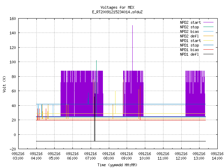Image resolution: width=224 pixels, height=168 pixels.
Task: Click the 'NPD2 start' legend label
Action: 190,22
